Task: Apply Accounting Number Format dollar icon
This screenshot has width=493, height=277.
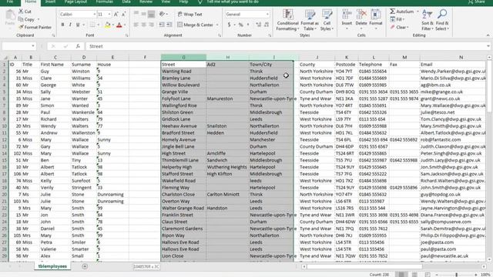Action: [230, 25]
